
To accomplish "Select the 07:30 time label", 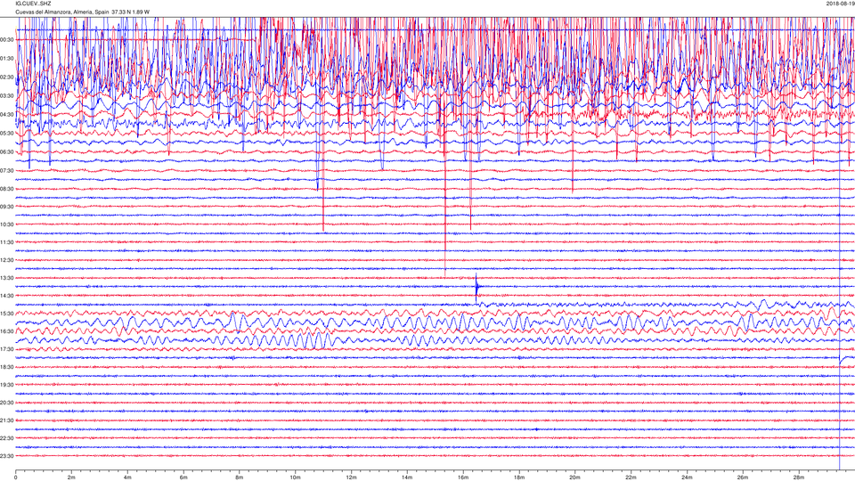I will (x=6, y=171).
